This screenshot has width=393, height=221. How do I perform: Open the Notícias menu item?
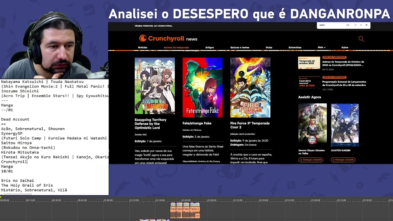click(x=142, y=48)
